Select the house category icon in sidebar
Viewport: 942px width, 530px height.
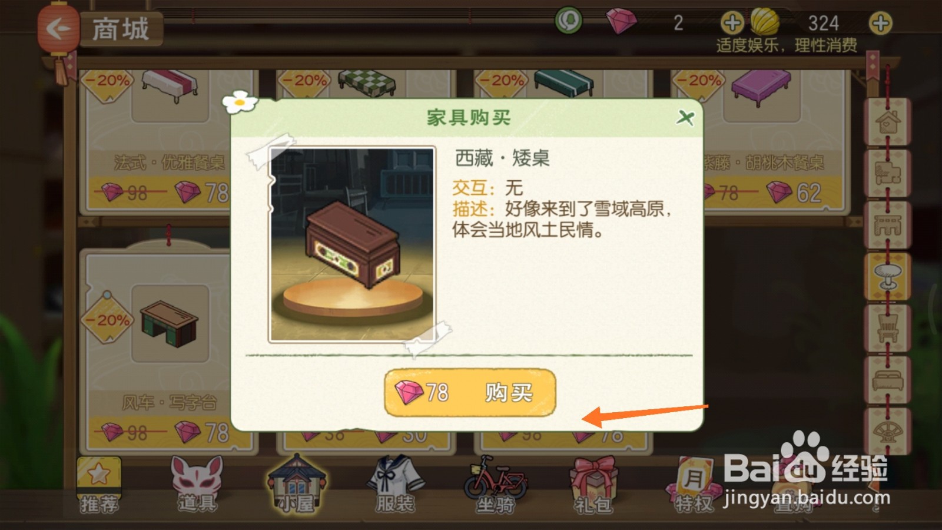887,122
